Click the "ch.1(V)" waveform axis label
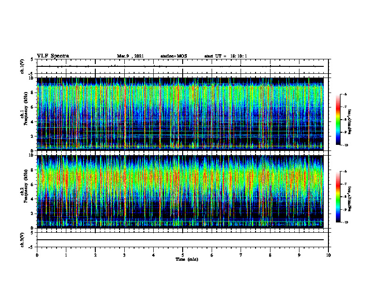 pos(22,66)
